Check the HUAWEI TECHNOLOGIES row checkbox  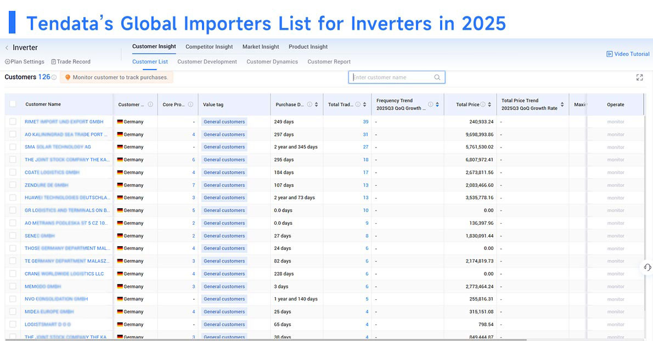point(13,197)
